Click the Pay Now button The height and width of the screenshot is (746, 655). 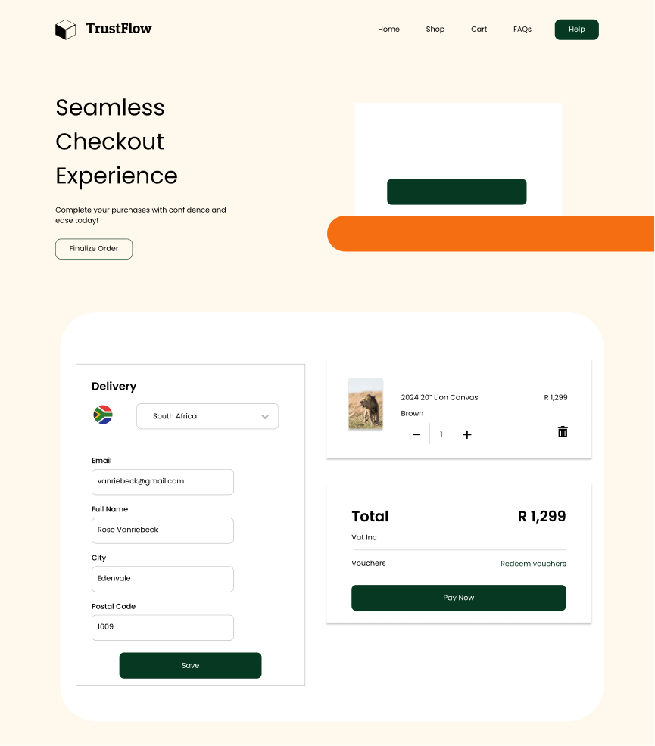click(458, 598)
